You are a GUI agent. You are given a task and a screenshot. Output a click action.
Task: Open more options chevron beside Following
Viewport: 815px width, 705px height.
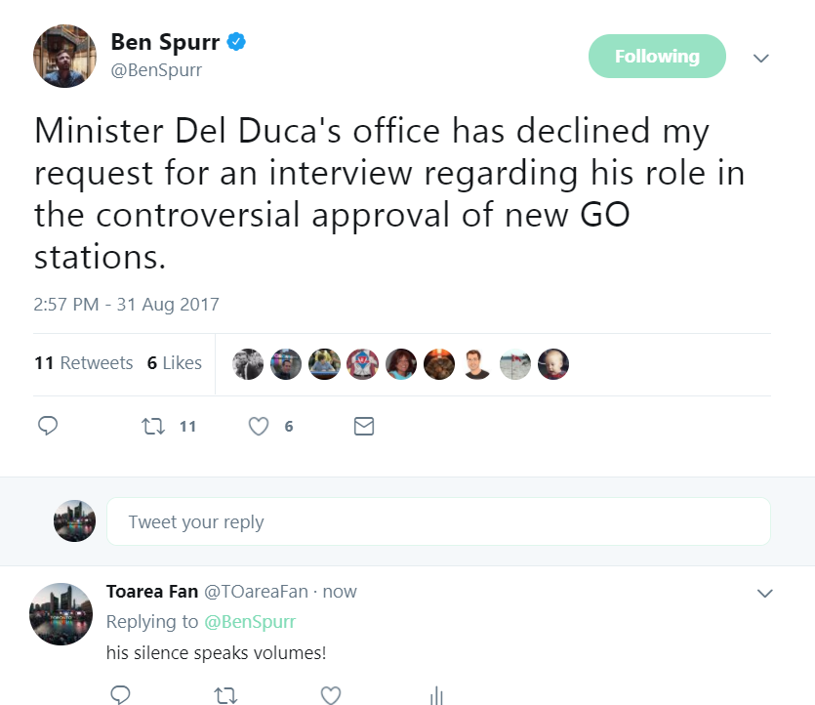pyautogui.click(x=761, y=58)
